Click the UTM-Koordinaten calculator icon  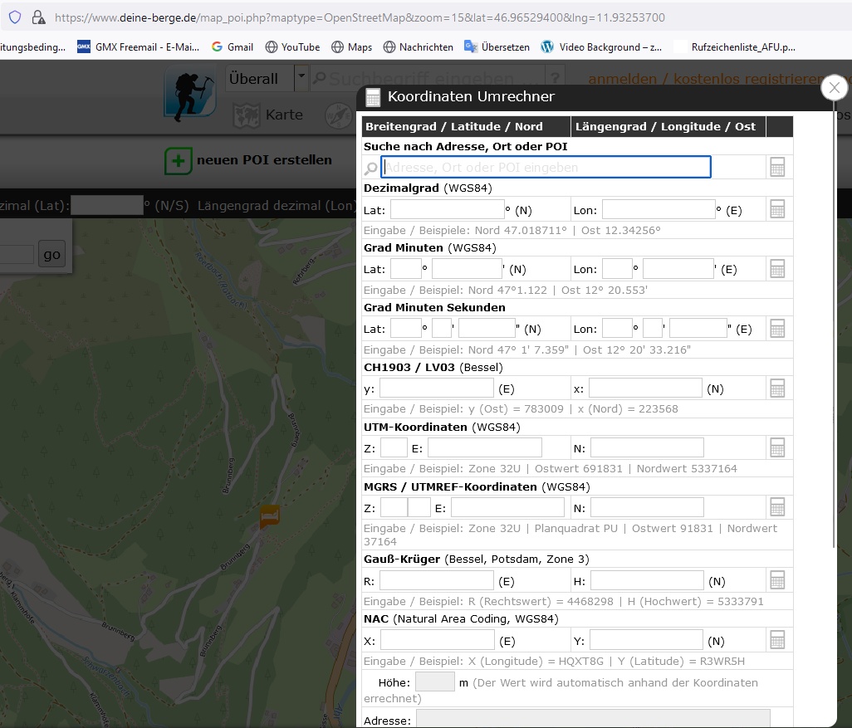coord(777,448)
